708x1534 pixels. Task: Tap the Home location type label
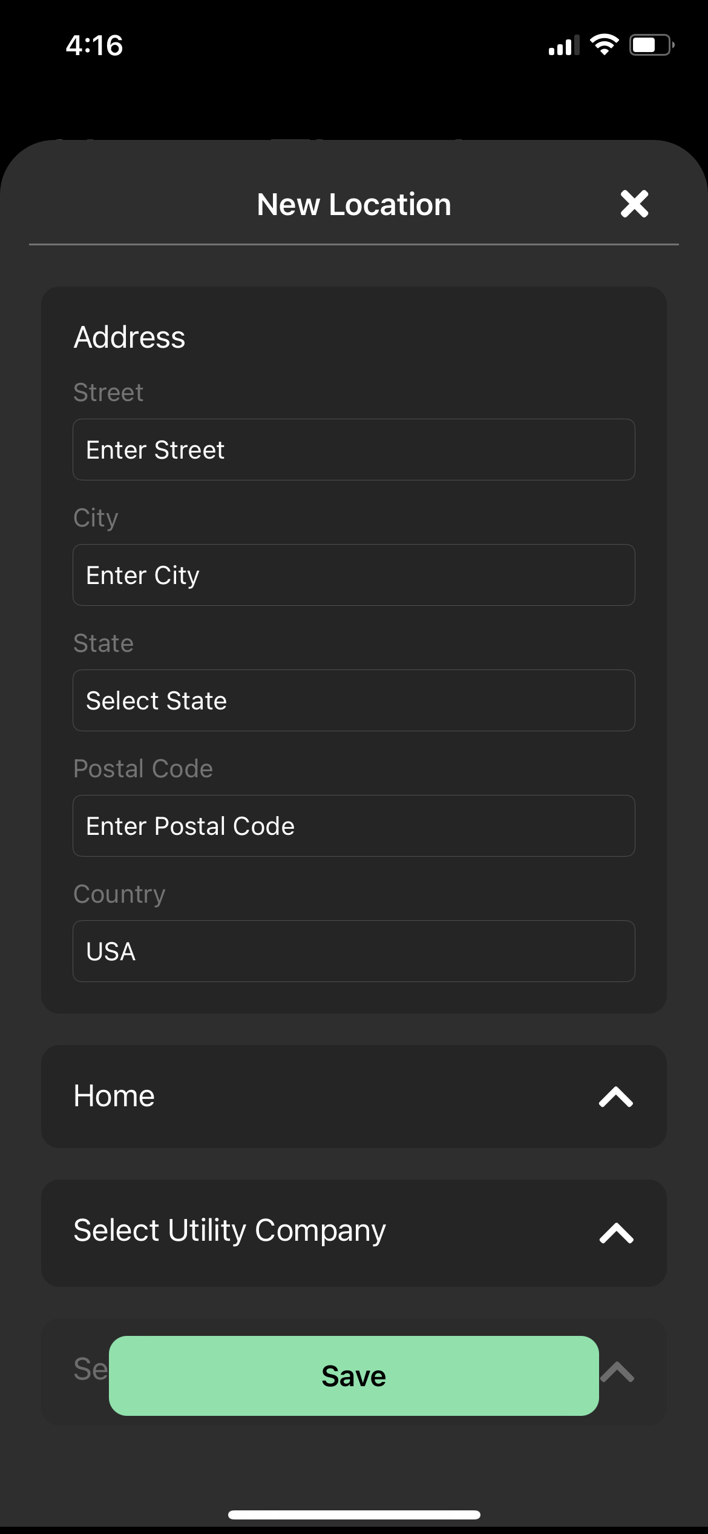114,1096
